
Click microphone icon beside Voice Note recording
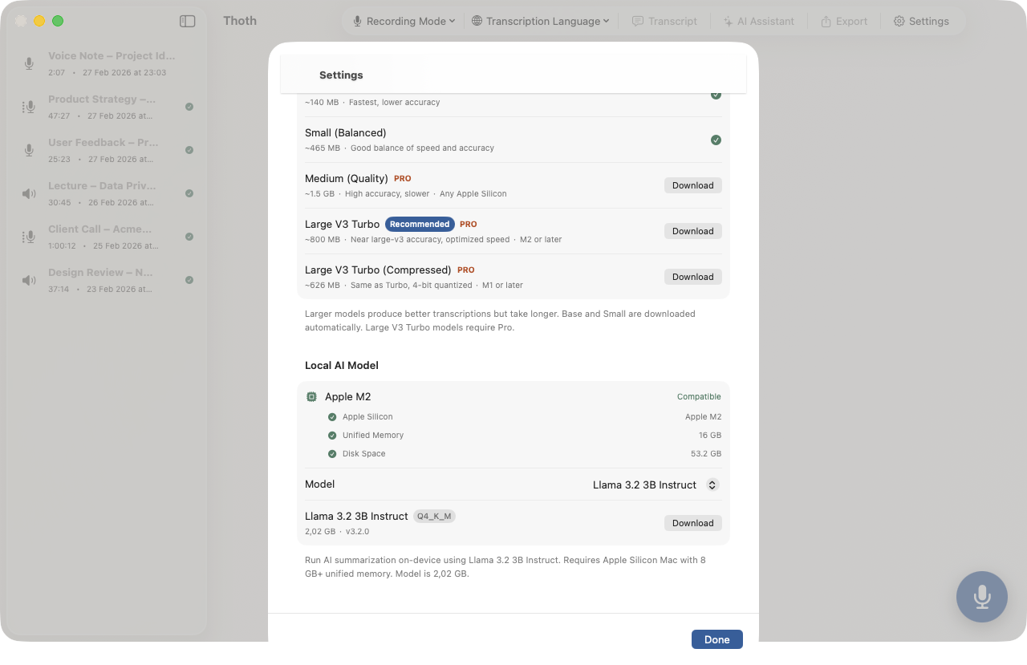(x=29, y=63)
